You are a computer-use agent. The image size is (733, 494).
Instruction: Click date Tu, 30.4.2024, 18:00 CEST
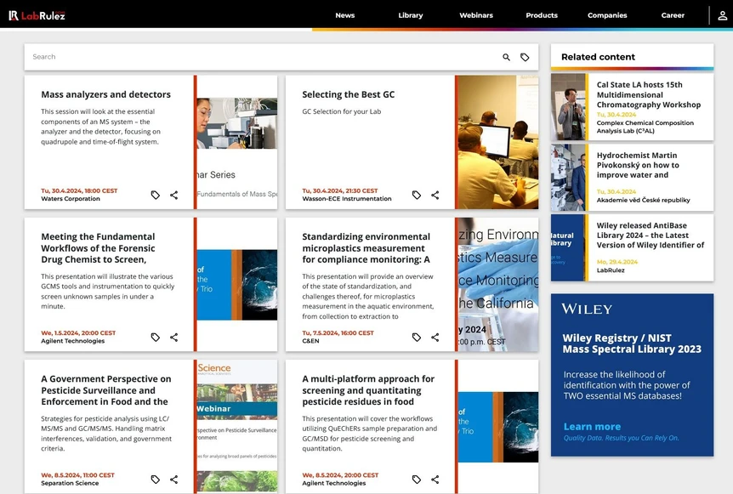pyautogui.click(x=79, y=190)
